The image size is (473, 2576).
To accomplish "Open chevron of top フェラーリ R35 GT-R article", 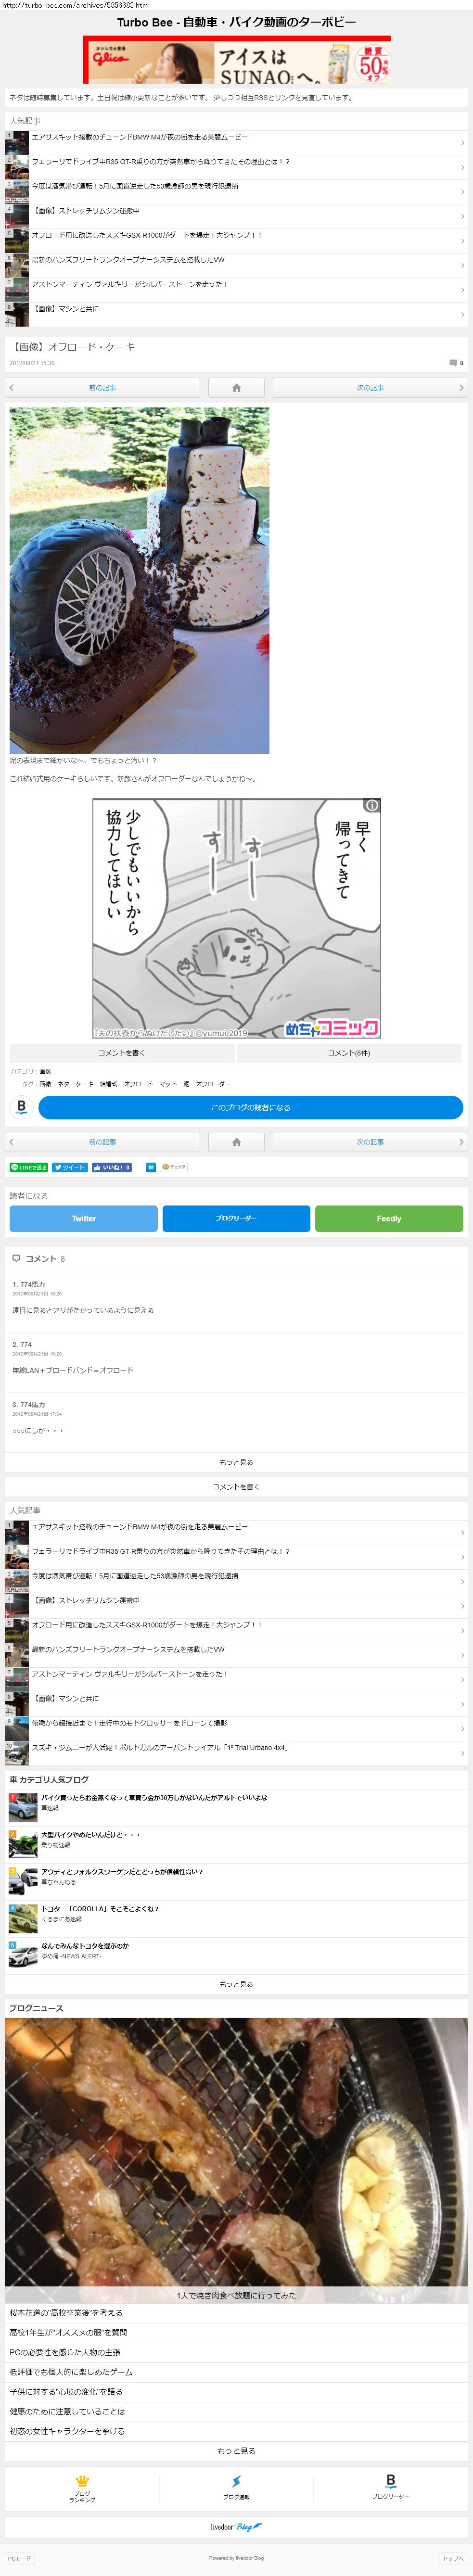I will (461, 167).
